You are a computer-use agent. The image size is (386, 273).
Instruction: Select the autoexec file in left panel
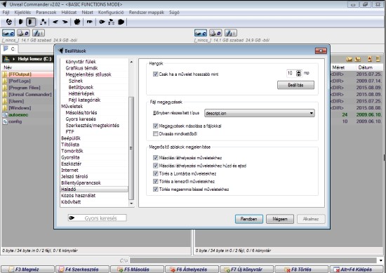pos(18,114)
